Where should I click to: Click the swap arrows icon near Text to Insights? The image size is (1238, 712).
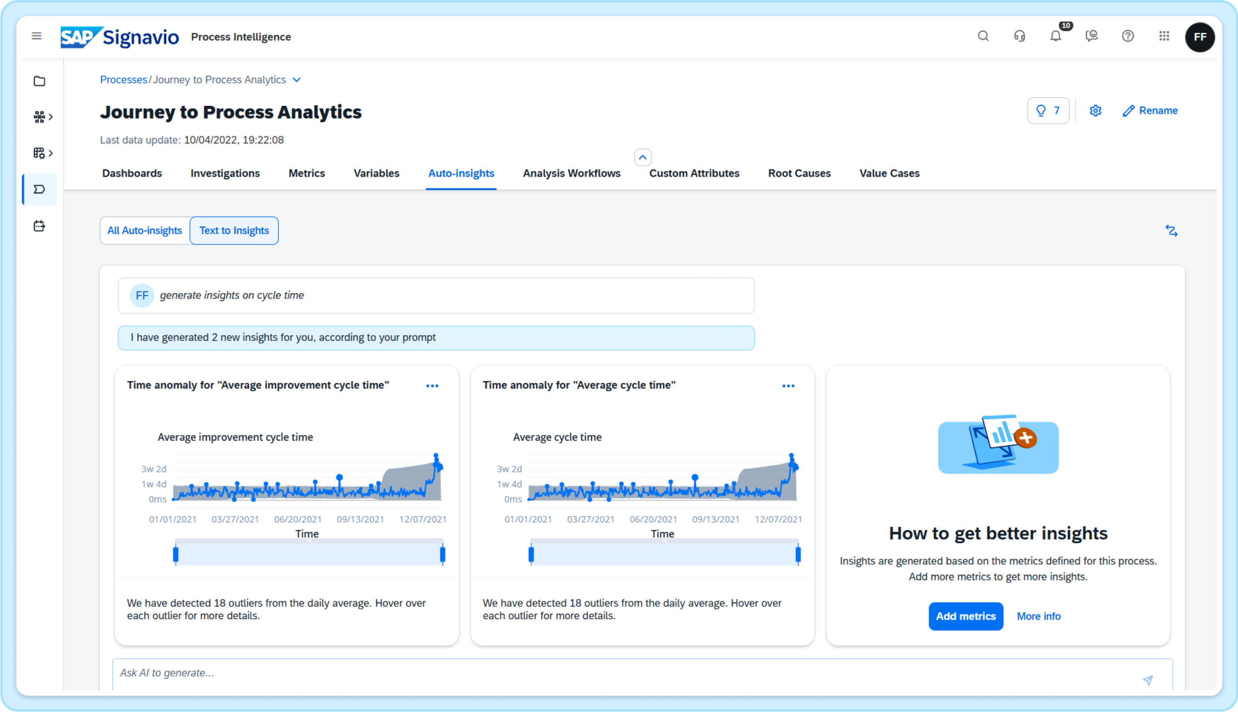point(1171,231)
